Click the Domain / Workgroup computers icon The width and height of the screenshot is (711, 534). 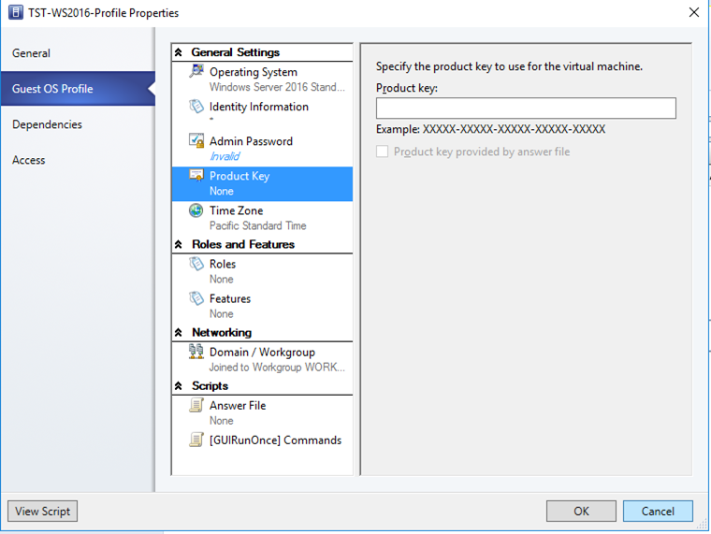click(x=196, y=352)
